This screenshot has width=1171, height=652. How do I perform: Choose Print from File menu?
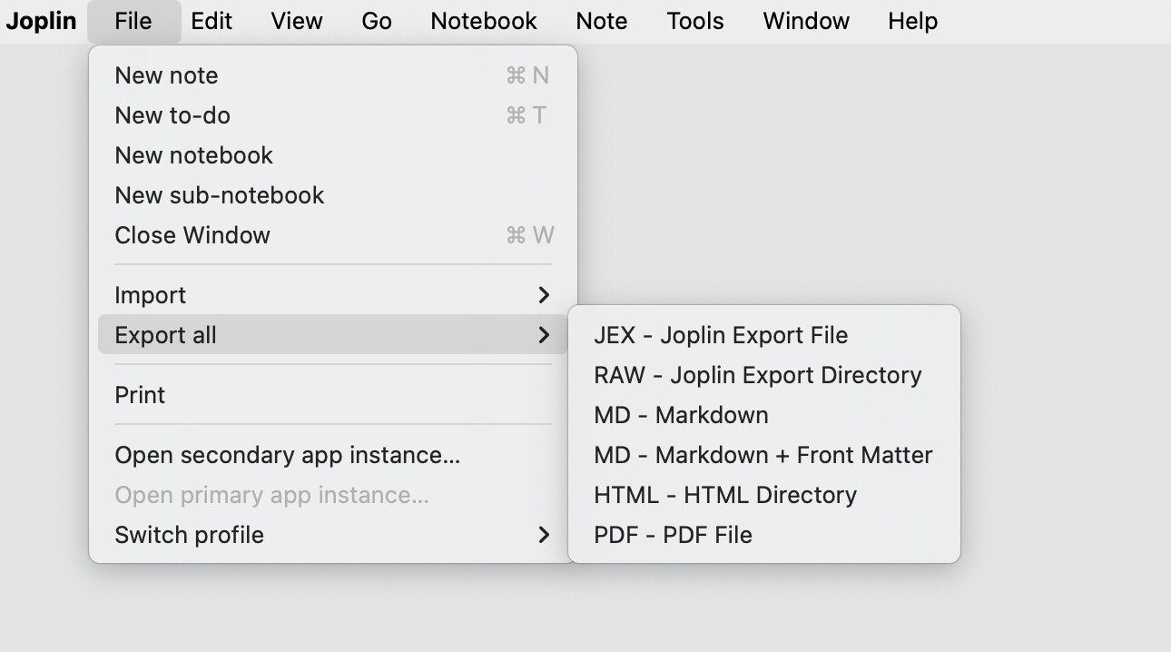click(333, 395)
